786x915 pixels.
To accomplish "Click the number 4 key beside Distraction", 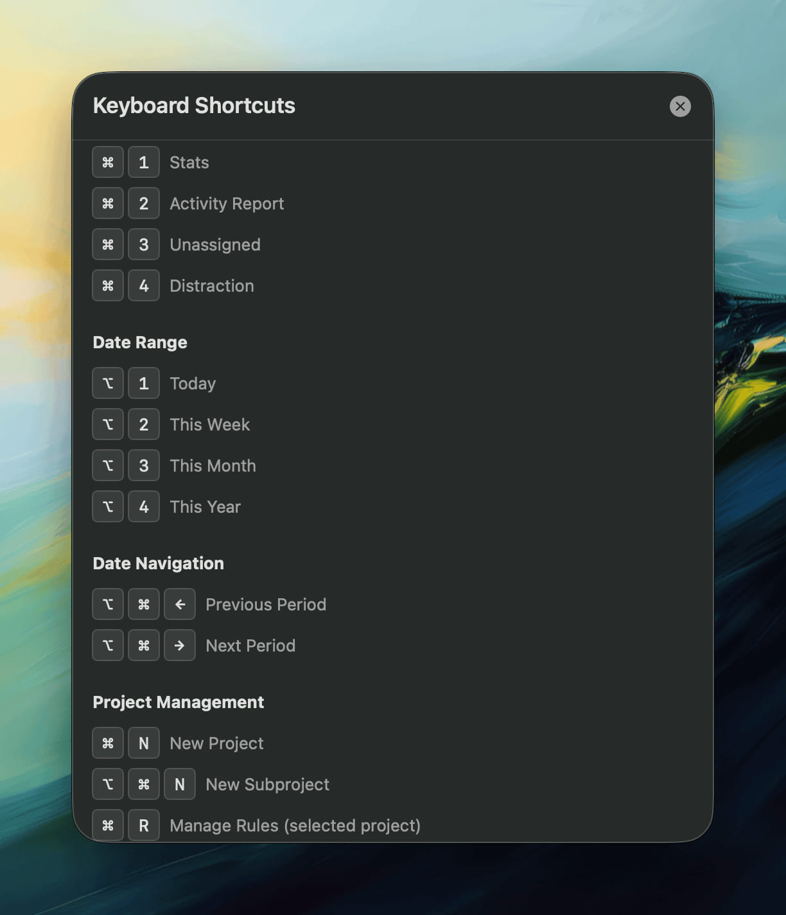I will click(144, 286).
